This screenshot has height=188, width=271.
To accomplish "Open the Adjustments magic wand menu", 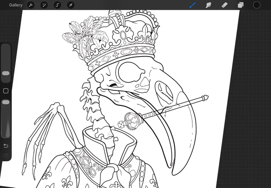I will point(44,5).
